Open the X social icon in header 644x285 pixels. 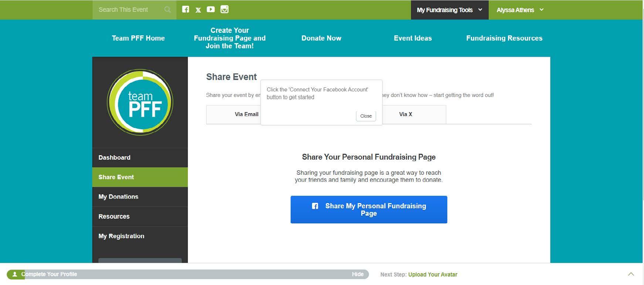(198, 10)
